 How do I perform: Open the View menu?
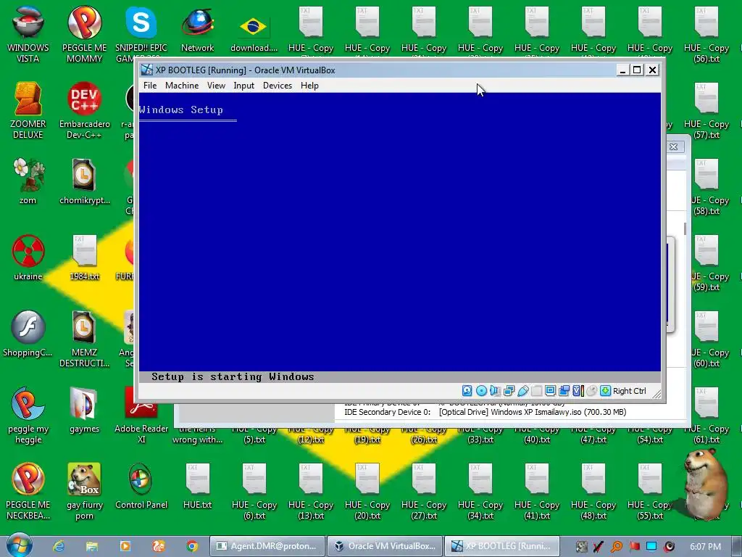216,86
